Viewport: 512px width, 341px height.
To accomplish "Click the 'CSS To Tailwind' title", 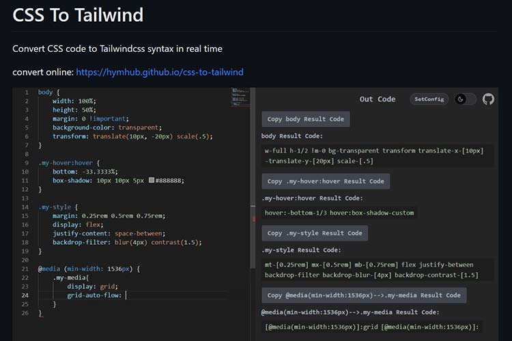I will tap(78, 15).
